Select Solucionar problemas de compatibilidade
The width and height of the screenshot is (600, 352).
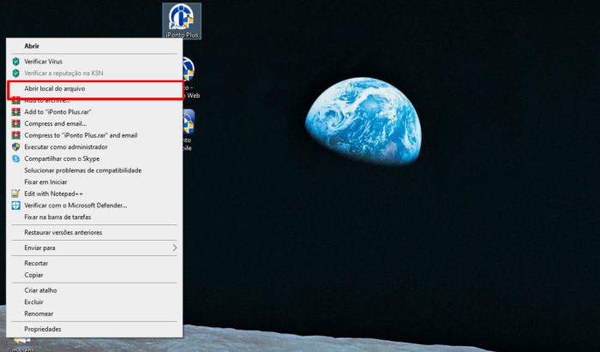tap(82, 170)
